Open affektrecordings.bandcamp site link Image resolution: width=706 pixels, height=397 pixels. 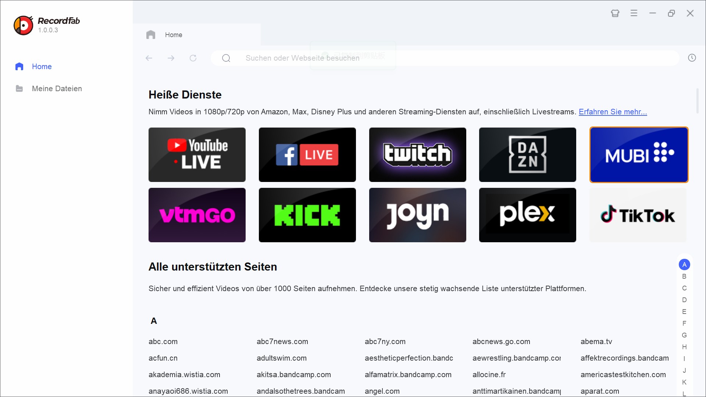coord(625,358)
